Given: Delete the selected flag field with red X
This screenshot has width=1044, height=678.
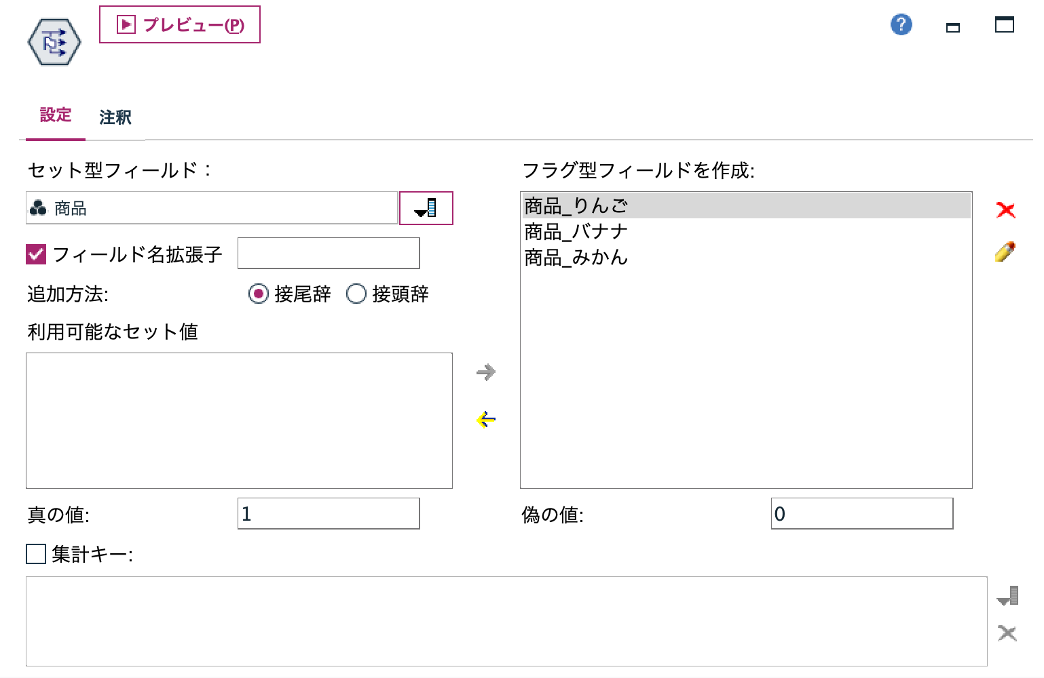Looking at the screenshot, I should click(x=1007, y=210).
